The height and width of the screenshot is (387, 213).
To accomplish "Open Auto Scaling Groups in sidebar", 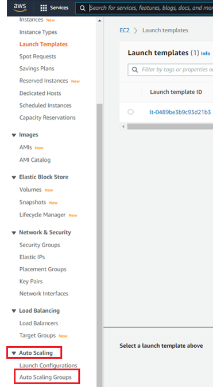I will (x=45, y=377).
